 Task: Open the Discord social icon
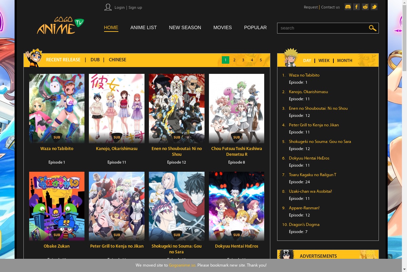(x=348, y=7)
